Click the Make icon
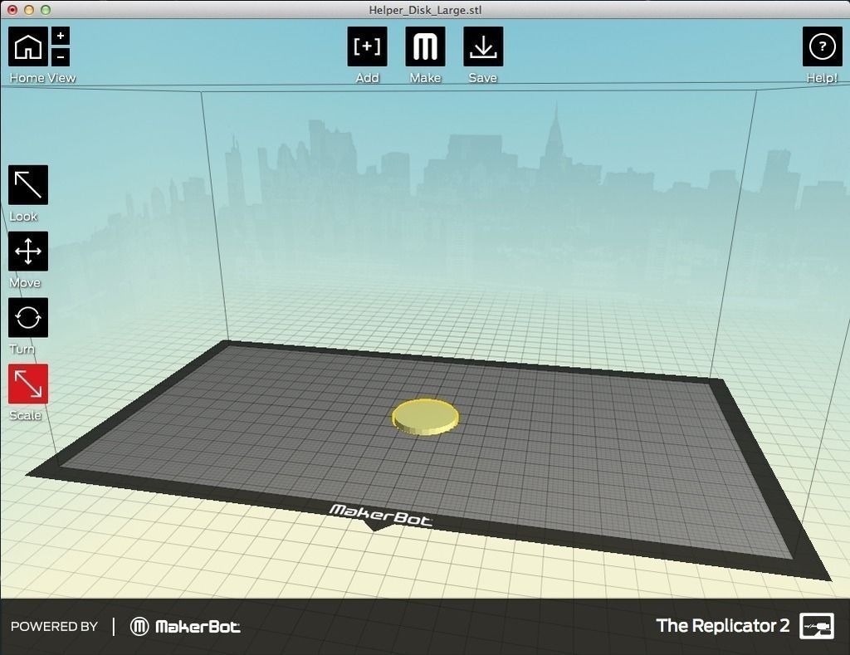850x655 pixels. click(x=426, y=46)
